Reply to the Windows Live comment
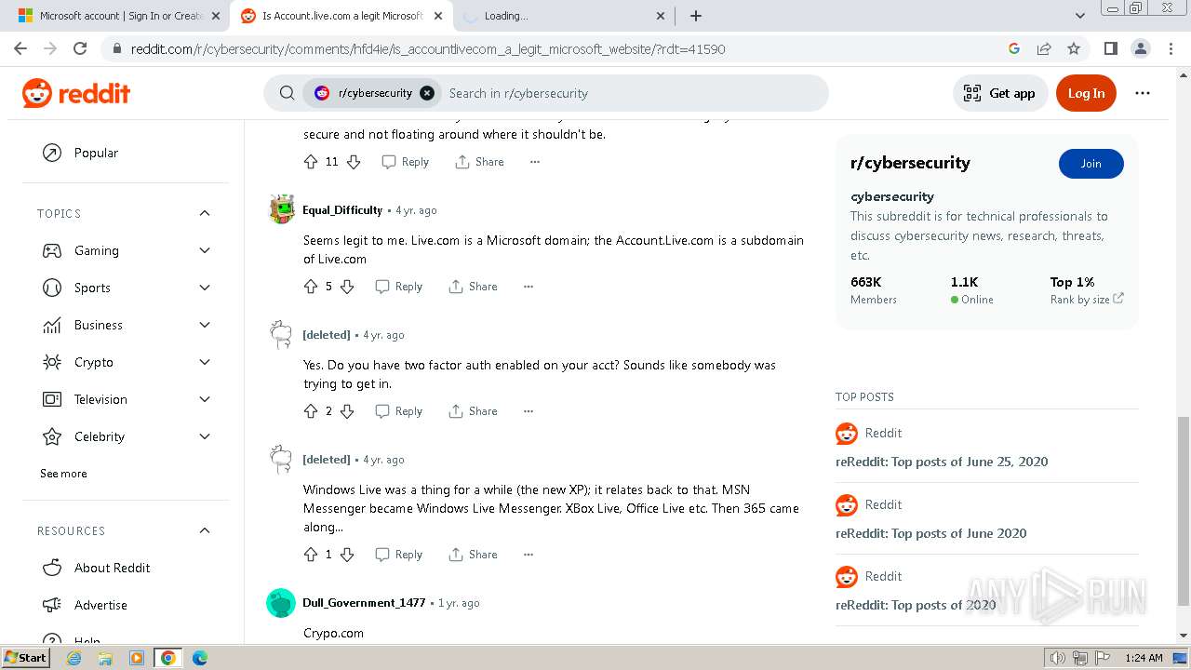The height and width of the screenshot is (670, 1191). [x=399, y=555]
